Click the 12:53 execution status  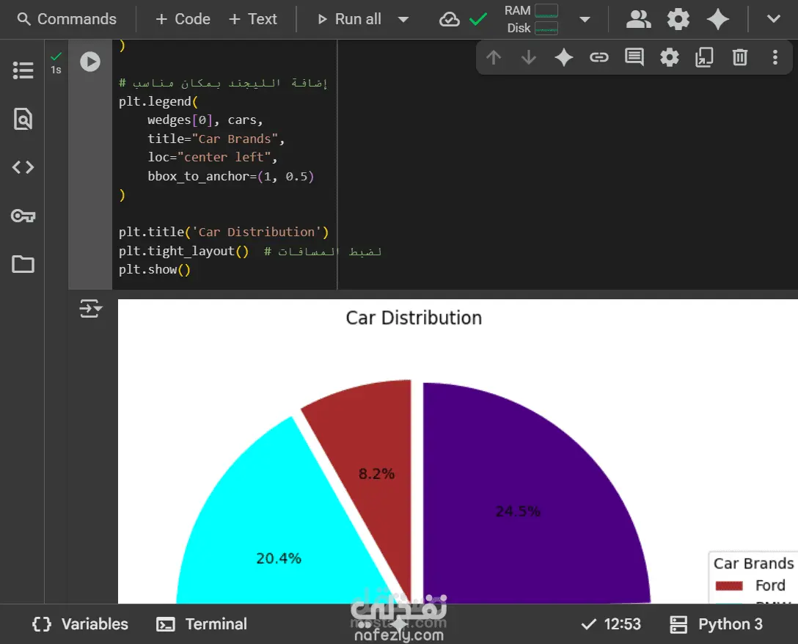(611, 624)
